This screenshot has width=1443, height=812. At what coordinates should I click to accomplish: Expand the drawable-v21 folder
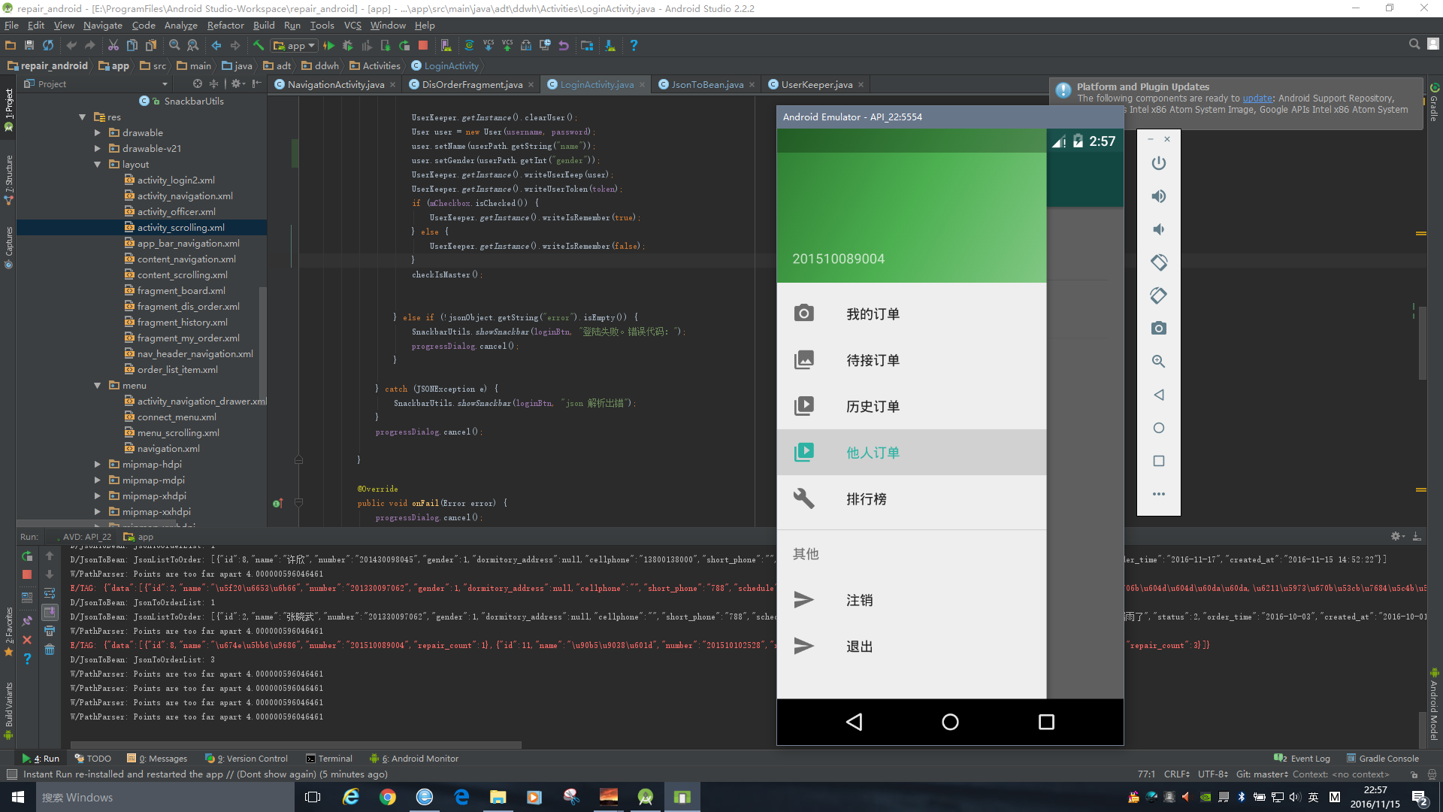98,149
